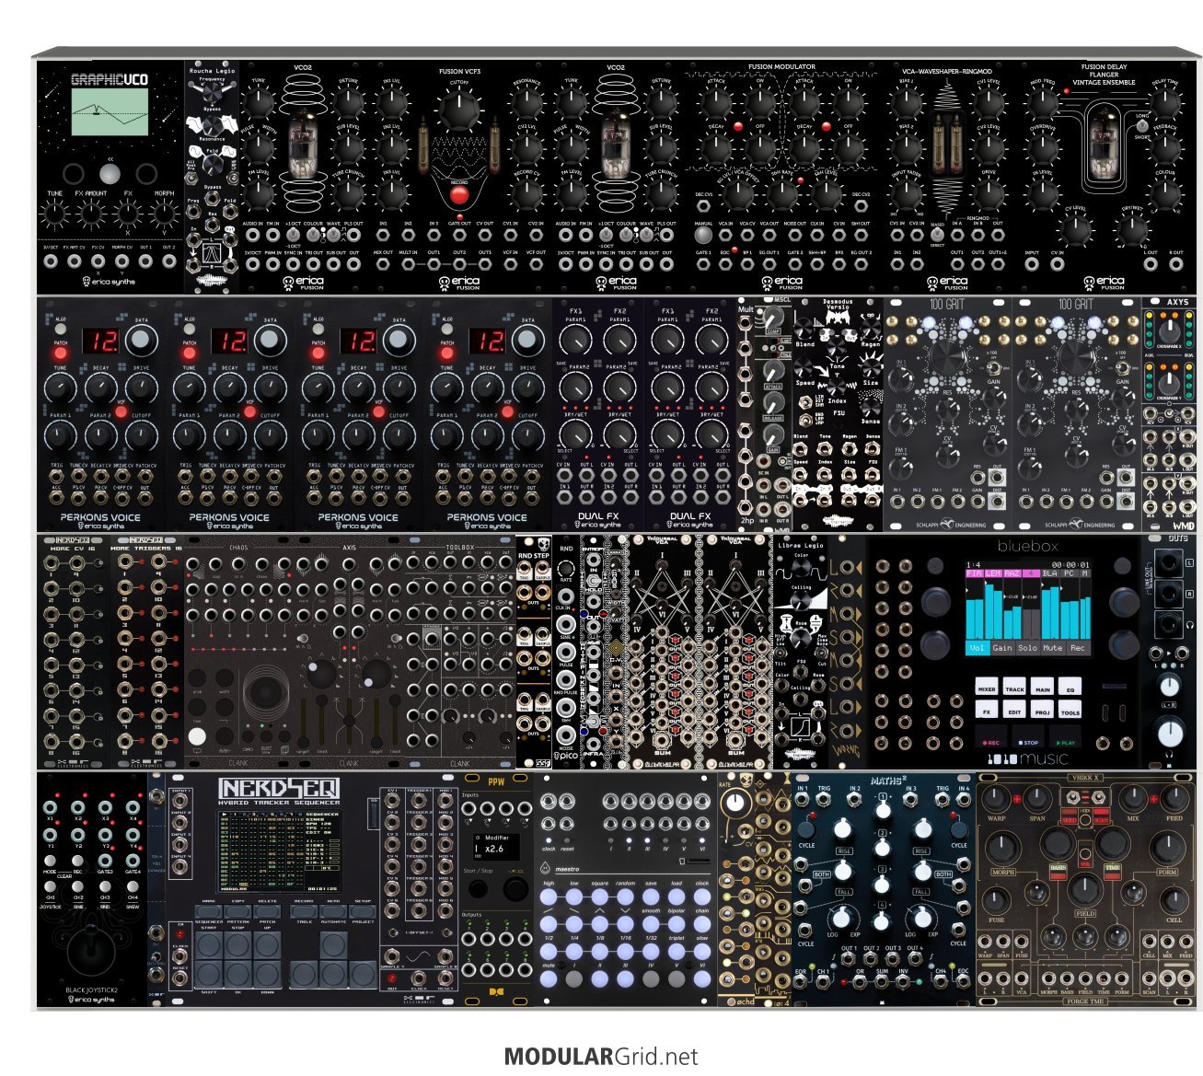Image resolution: width=1203 pixels, height=1076 pixels.
Task: Toggle the COLOUR switch on left VCO2
Action: tap(313, 235)
